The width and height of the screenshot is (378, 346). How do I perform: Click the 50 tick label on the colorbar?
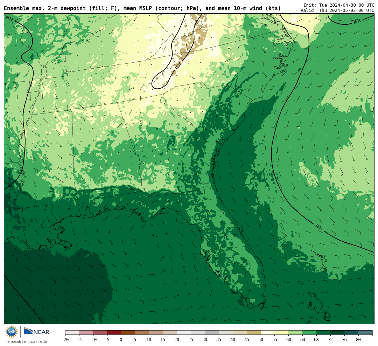[261, 339]
